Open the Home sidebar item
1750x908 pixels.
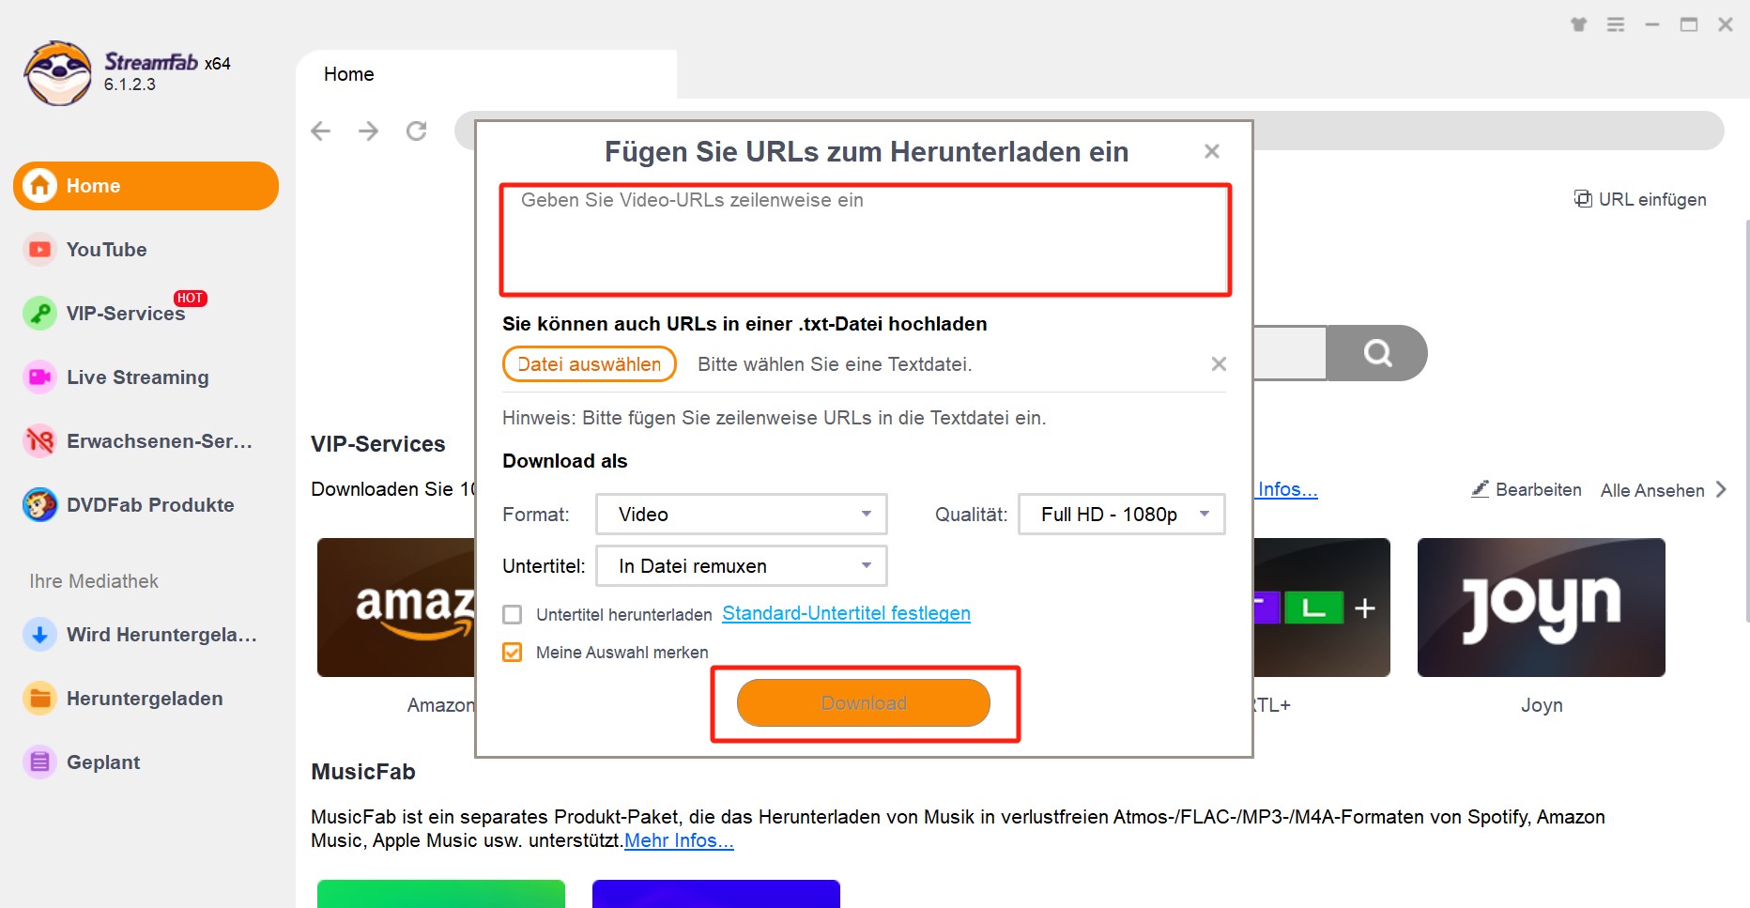tap(146, 186)
